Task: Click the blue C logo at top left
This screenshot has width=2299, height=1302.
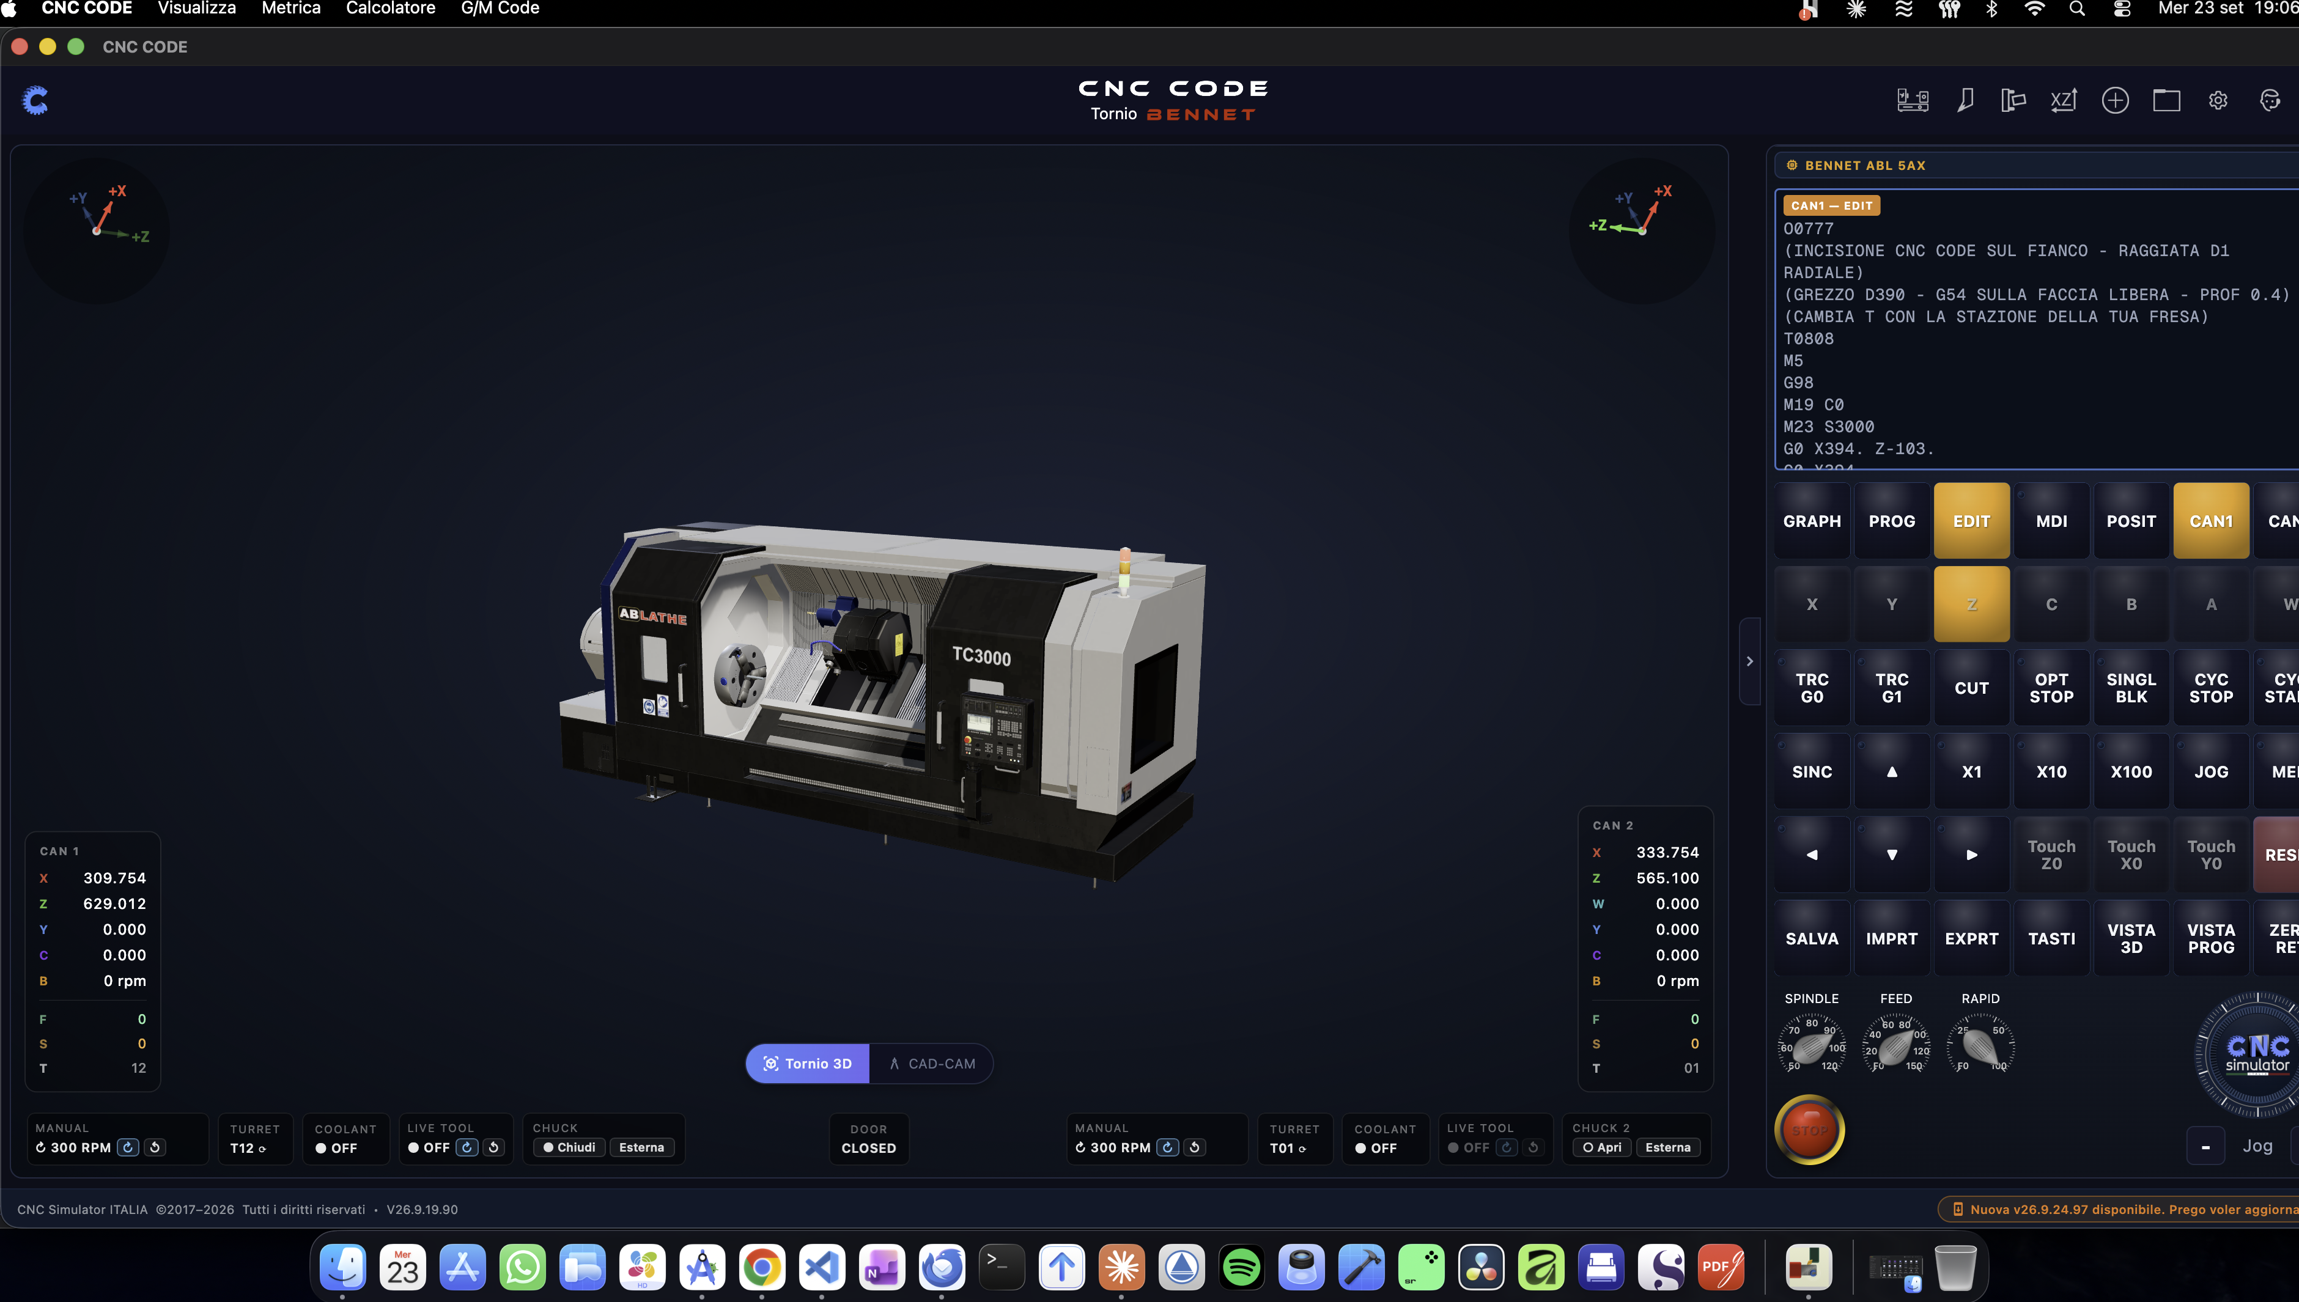Action: point(35,100)
